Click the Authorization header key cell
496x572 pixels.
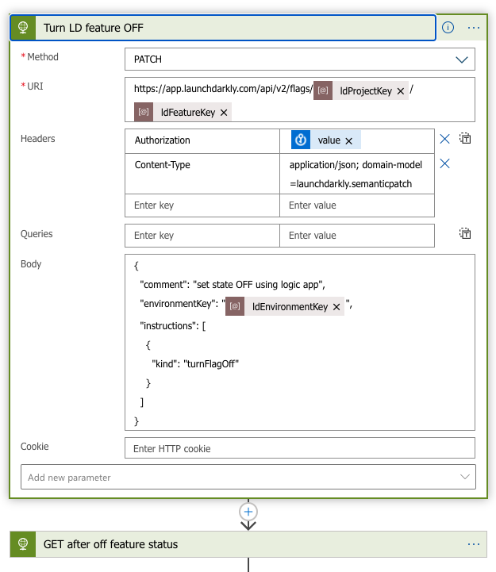tap(202, 141)
